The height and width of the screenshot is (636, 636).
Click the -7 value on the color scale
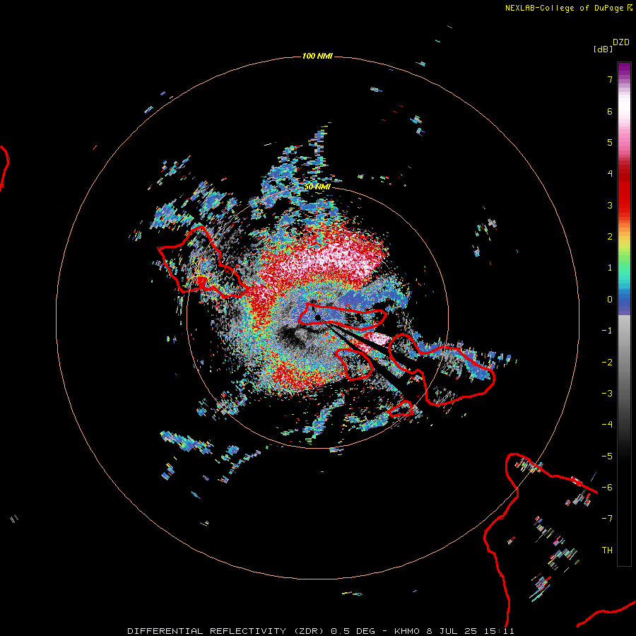pos(607,518)
